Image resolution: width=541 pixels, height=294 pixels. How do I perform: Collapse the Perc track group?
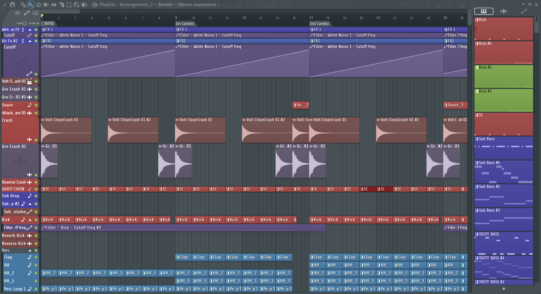(x=30, y=250)
